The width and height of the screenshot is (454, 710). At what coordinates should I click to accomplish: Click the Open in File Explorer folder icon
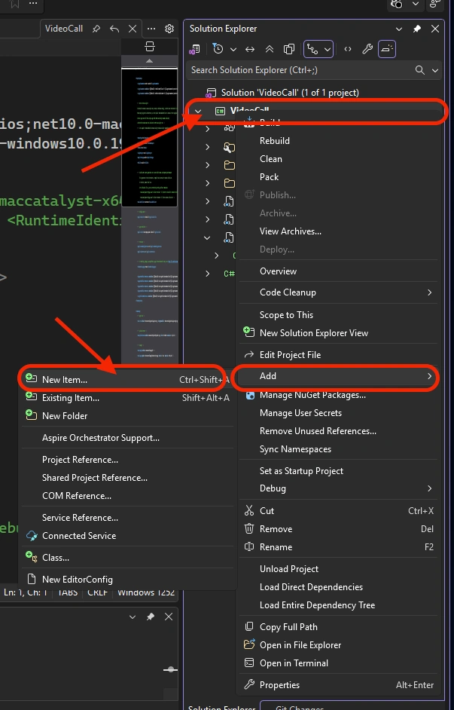(x=249, y=644)
